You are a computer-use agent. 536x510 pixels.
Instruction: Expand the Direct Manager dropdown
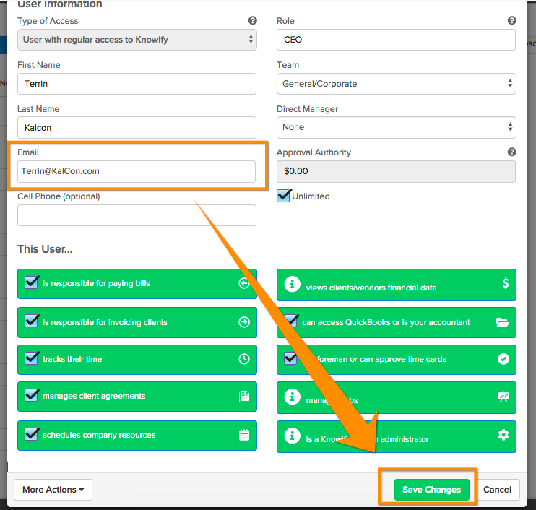[x=396, y=127]
